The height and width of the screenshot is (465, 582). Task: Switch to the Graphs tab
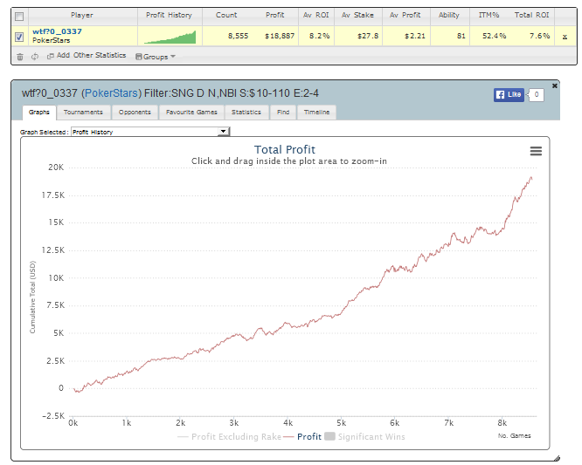[39, 113]
